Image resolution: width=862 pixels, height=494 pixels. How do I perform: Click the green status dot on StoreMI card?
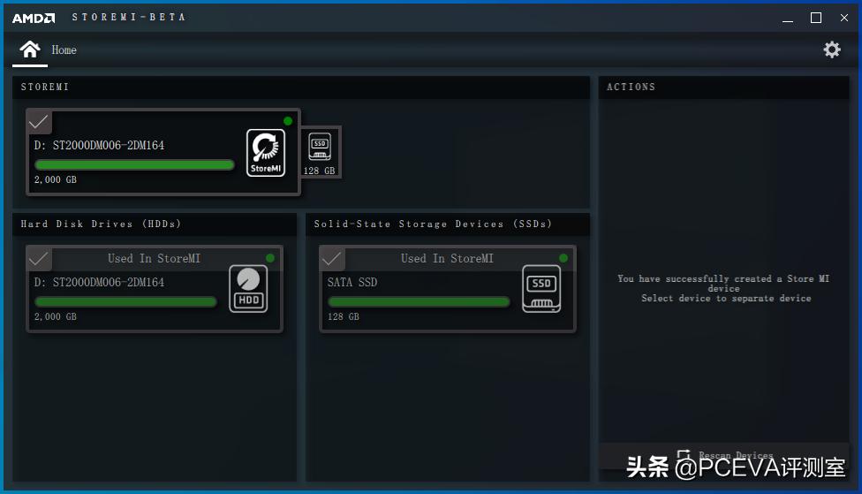click(x=288, y=121)
